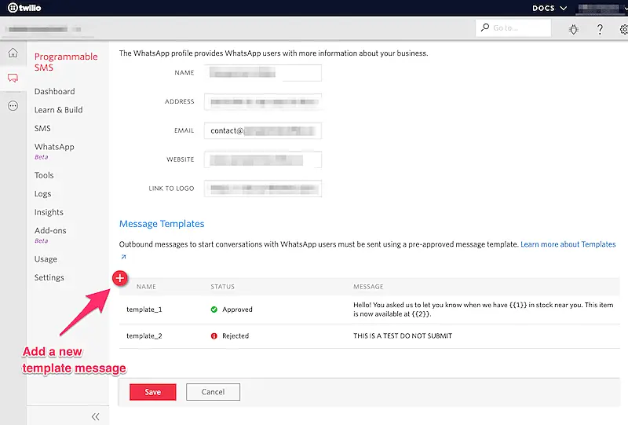Image resolution: width=628 pixels, height=425 pixels.
Task: Expand the DOCS dropdown
Action: point(549,8)
